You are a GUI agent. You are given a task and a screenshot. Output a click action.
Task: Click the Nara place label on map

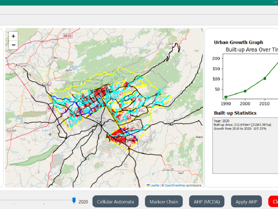click(x=199, y=137)
